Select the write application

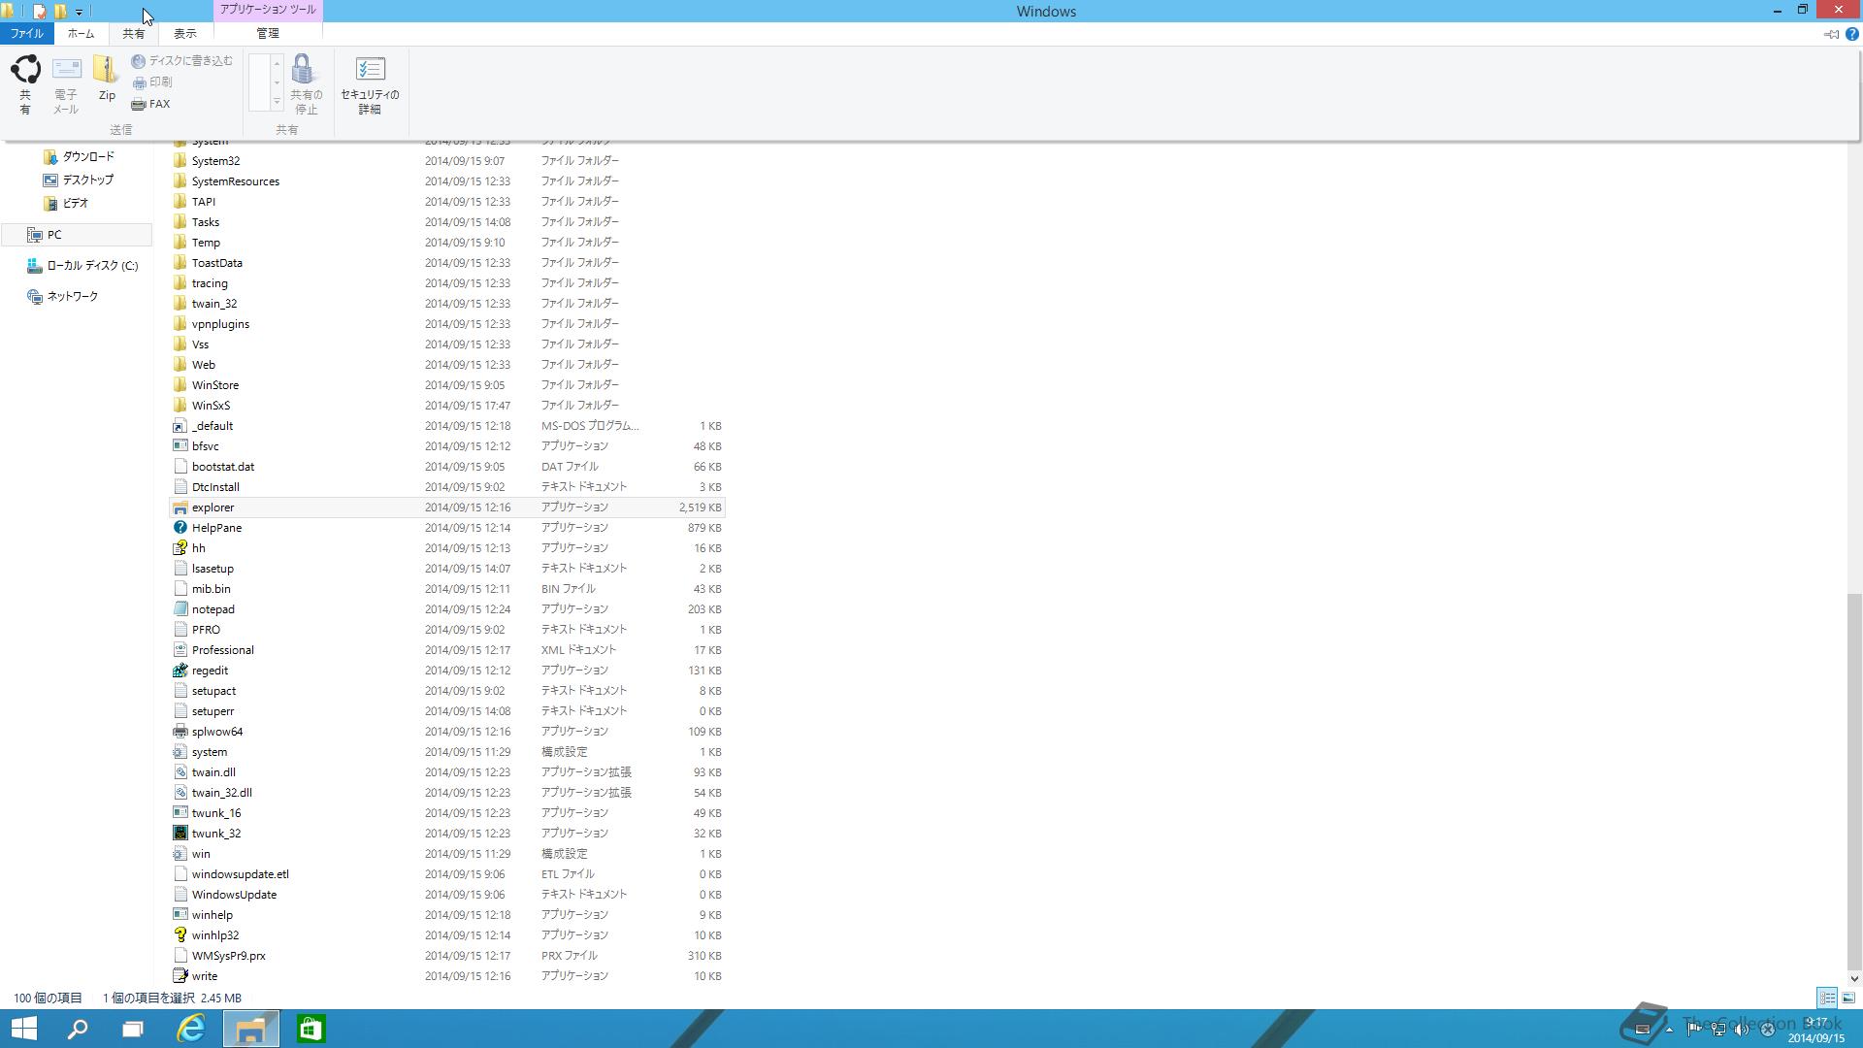[447, 976]
